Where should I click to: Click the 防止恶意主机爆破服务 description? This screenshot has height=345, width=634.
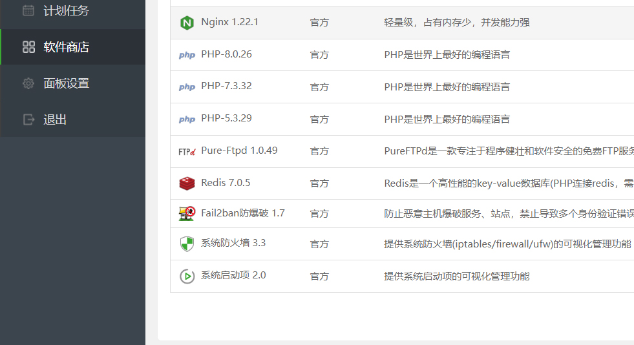(x=509, y=213)
